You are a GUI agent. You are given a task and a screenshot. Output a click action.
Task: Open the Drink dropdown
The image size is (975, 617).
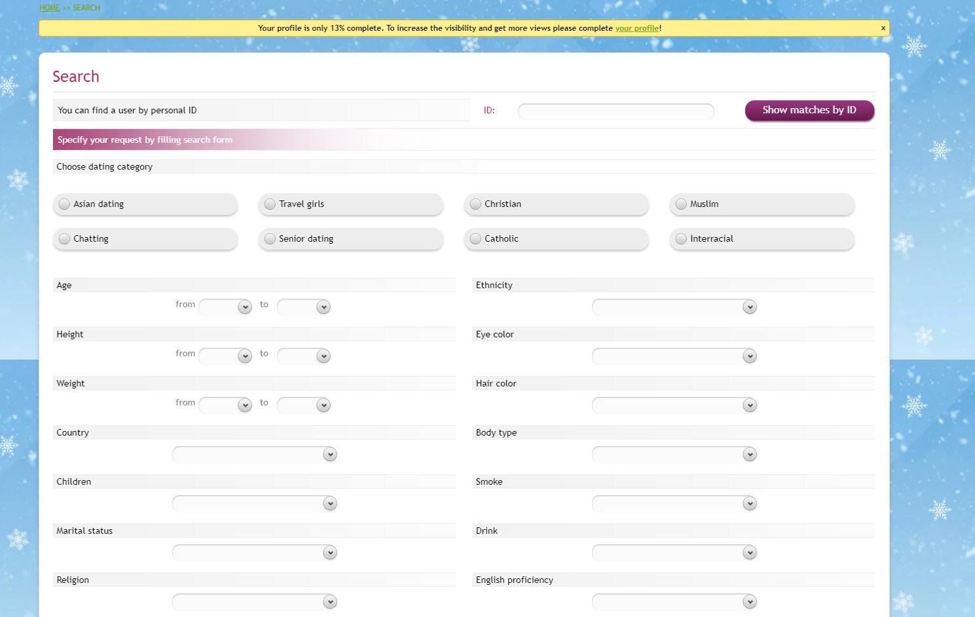(x=674, y=552)
